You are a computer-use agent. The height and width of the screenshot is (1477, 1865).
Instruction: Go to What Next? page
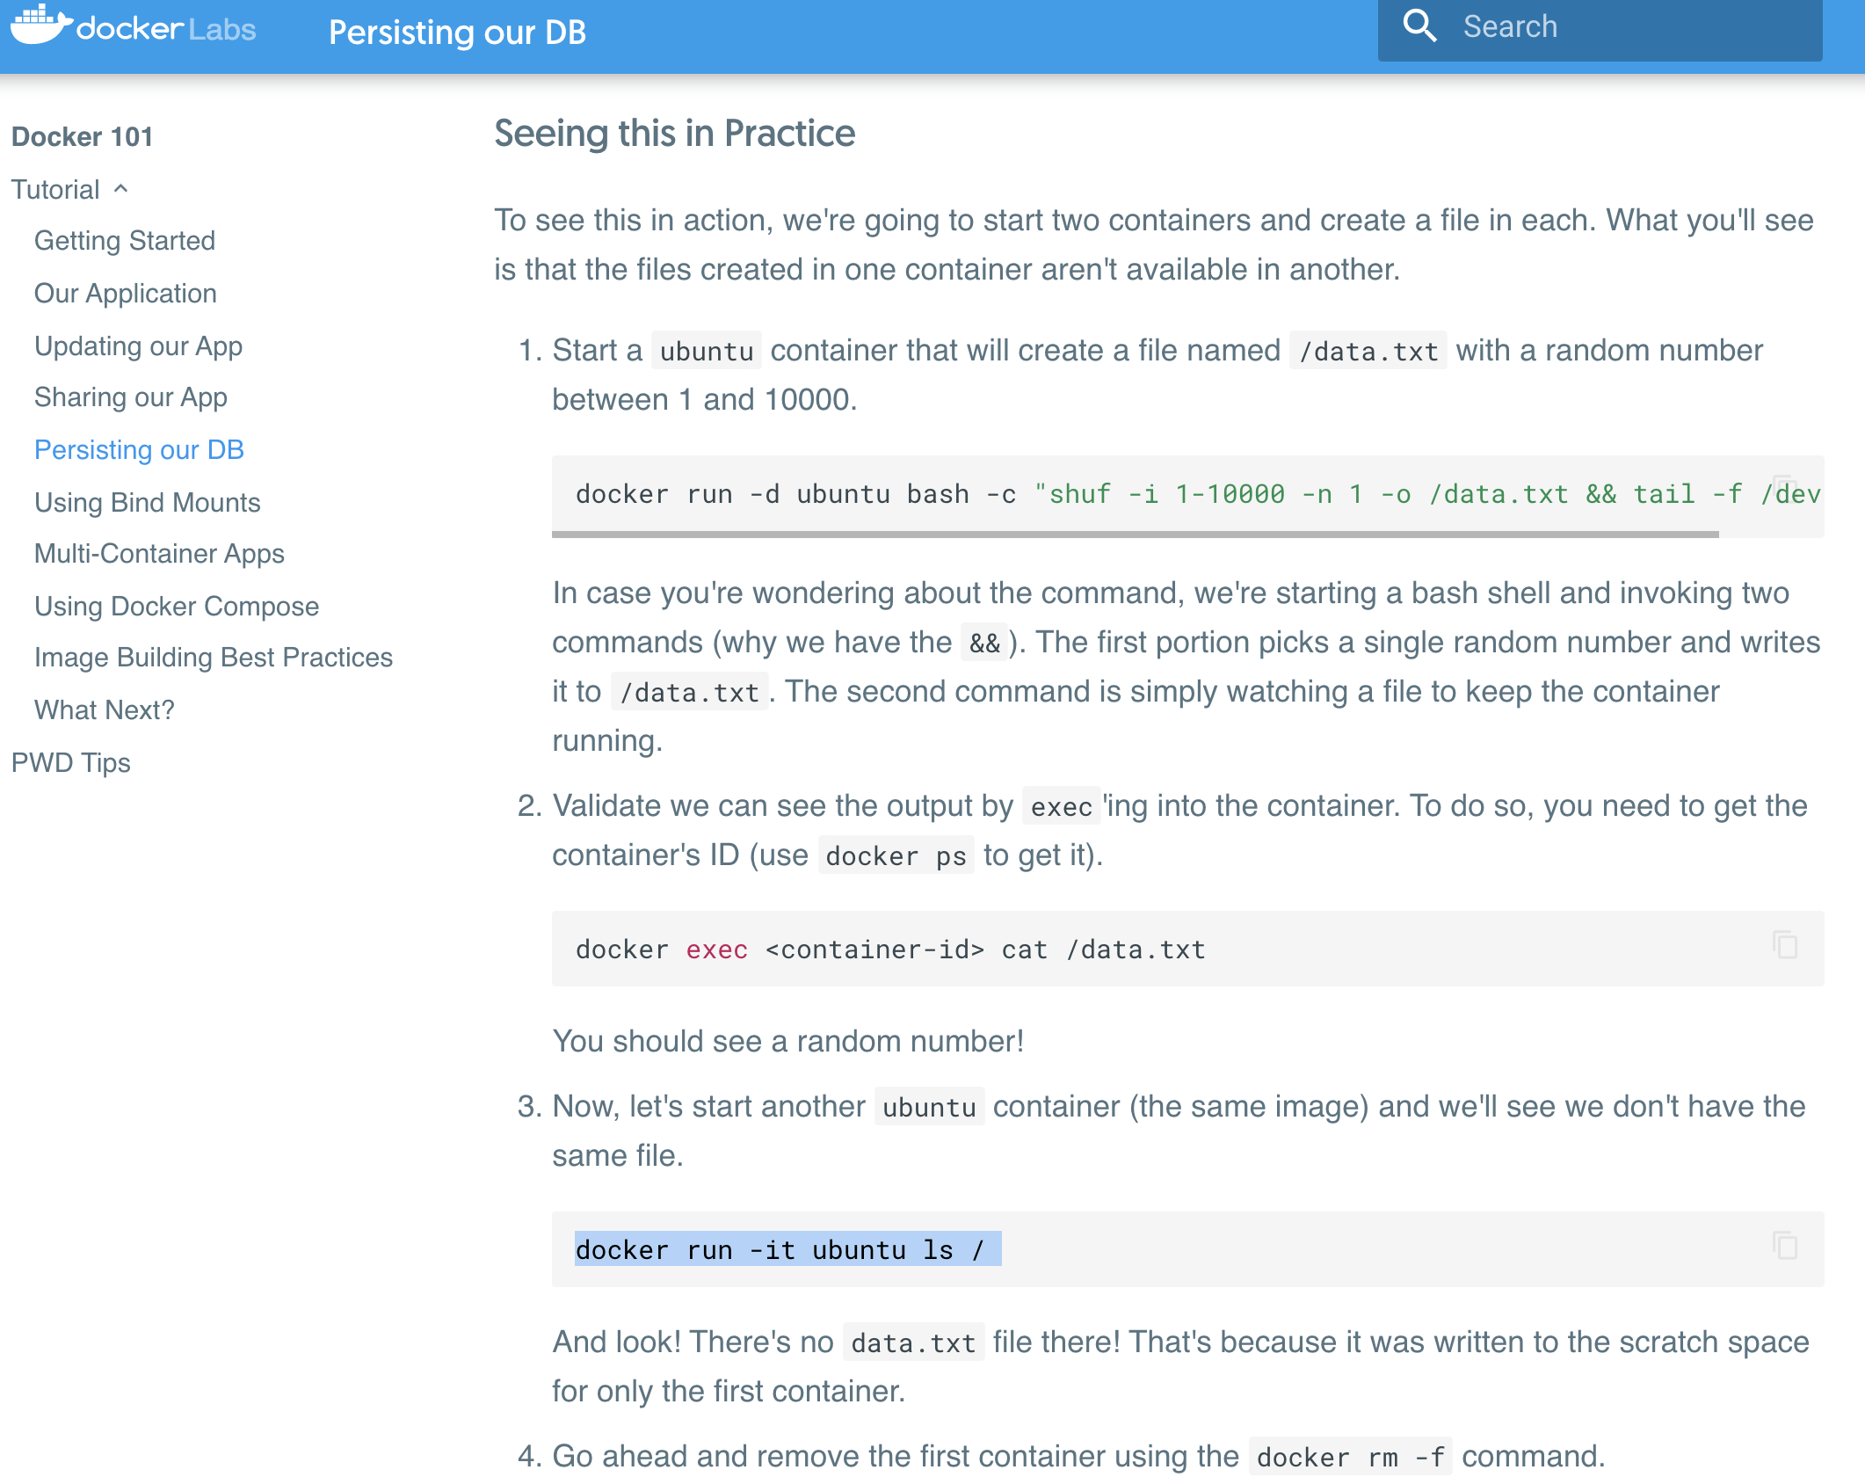point(105,710)
